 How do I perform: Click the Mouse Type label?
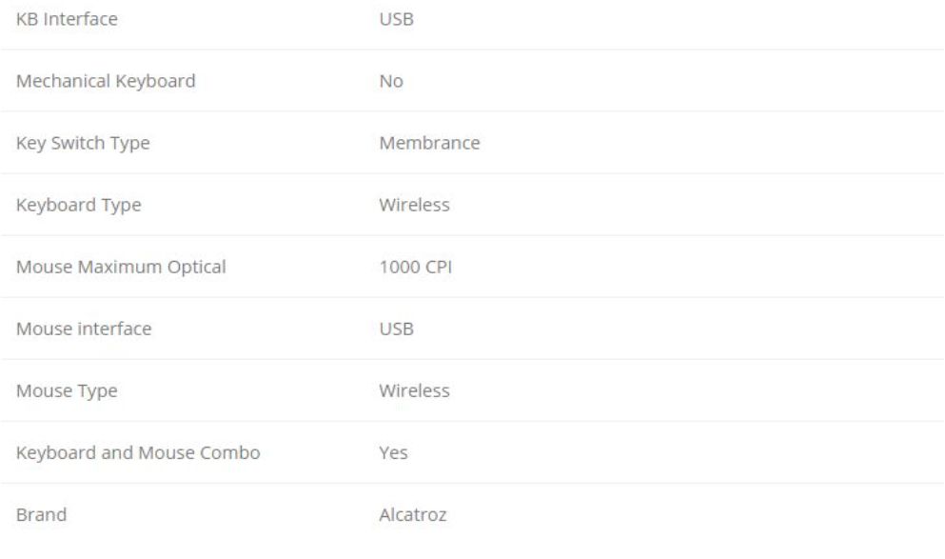[x=67, y=391]
